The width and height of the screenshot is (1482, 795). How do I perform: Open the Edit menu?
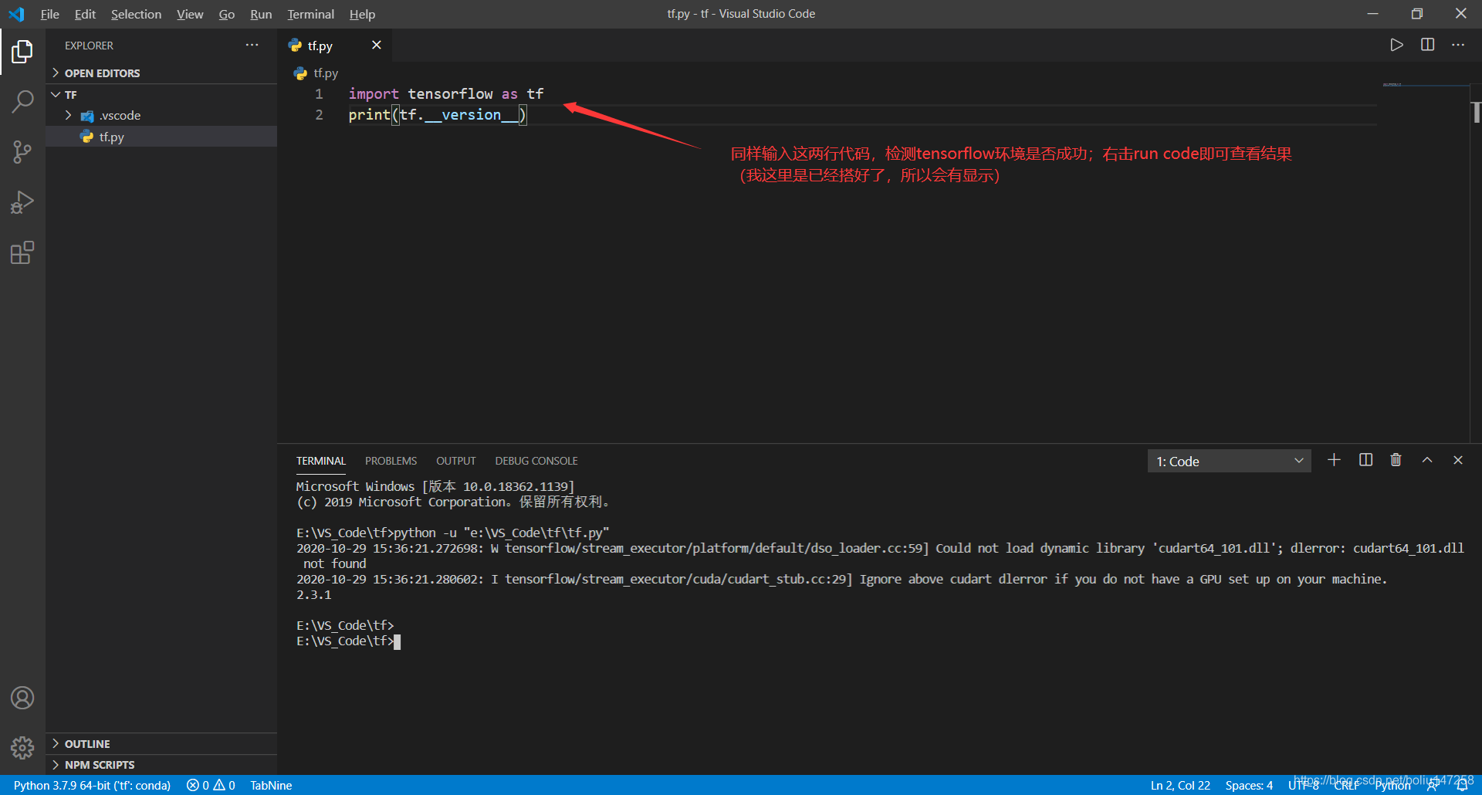[85, 14]
